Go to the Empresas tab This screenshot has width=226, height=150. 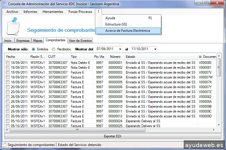point(23,41)
